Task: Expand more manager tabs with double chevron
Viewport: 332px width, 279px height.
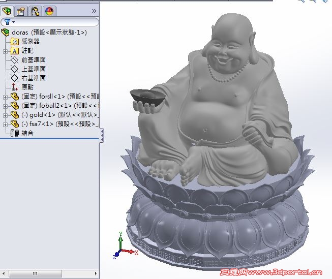Action: coord(94,11)
